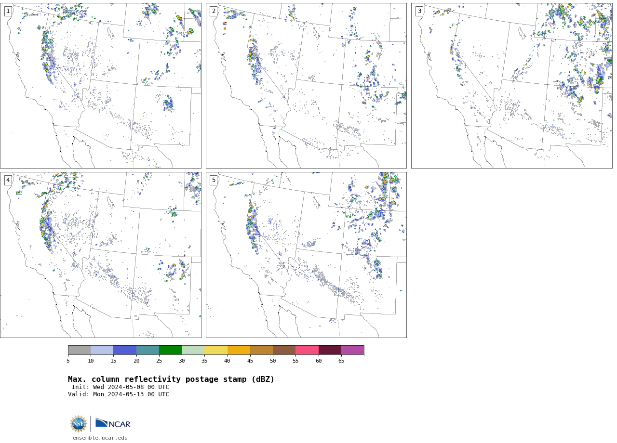Click the brown 50-55 dBZ swatch

(284, 350)
